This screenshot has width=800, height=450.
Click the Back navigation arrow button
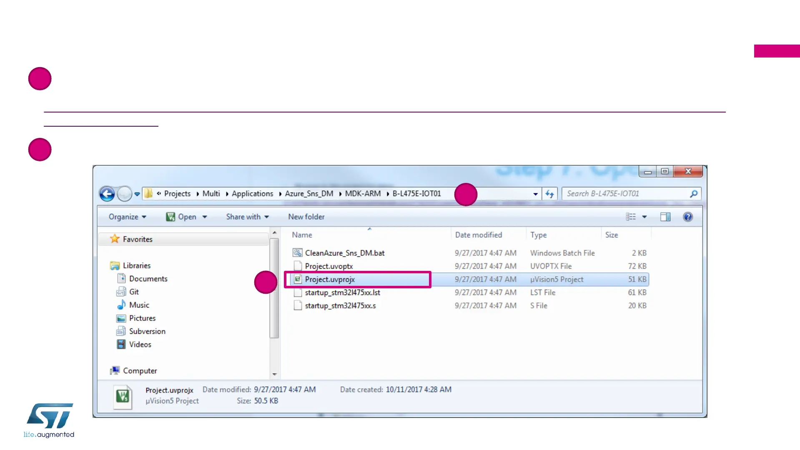click(x=107, y=194)
